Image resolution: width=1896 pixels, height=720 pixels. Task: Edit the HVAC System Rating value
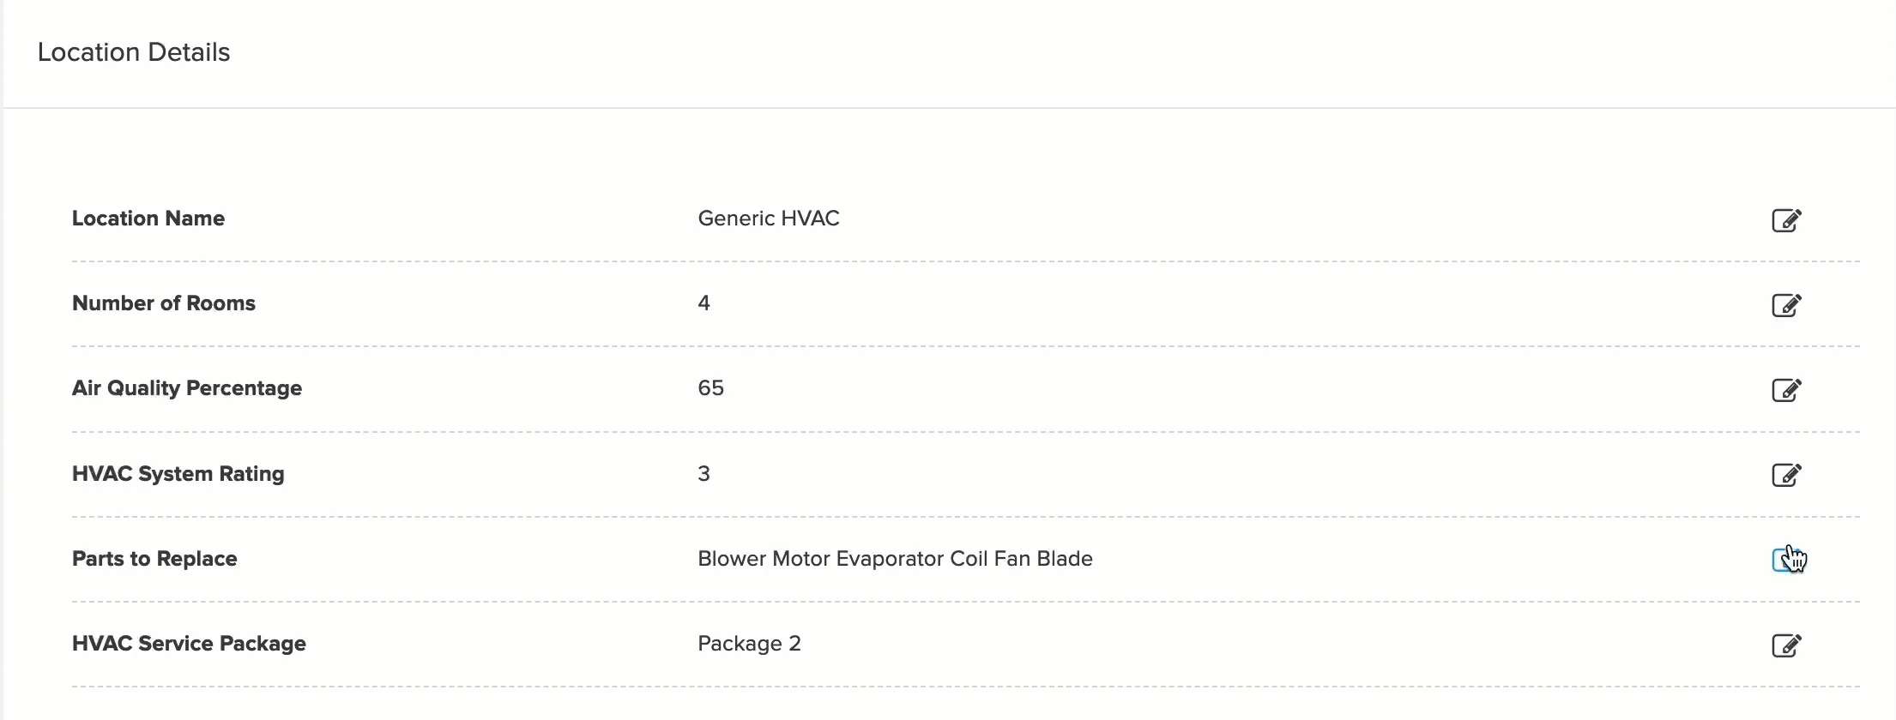[x=1786, y=475]
